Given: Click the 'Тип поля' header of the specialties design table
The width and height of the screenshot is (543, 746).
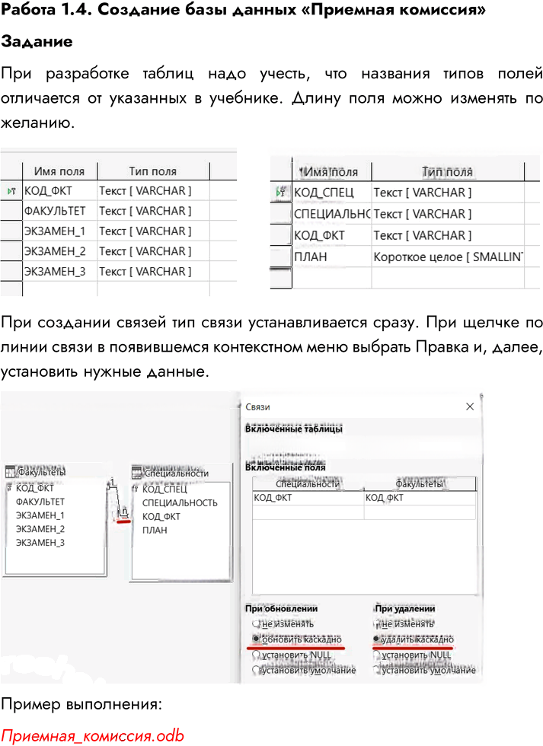Looking at the screenshot, I should [448, 172].
